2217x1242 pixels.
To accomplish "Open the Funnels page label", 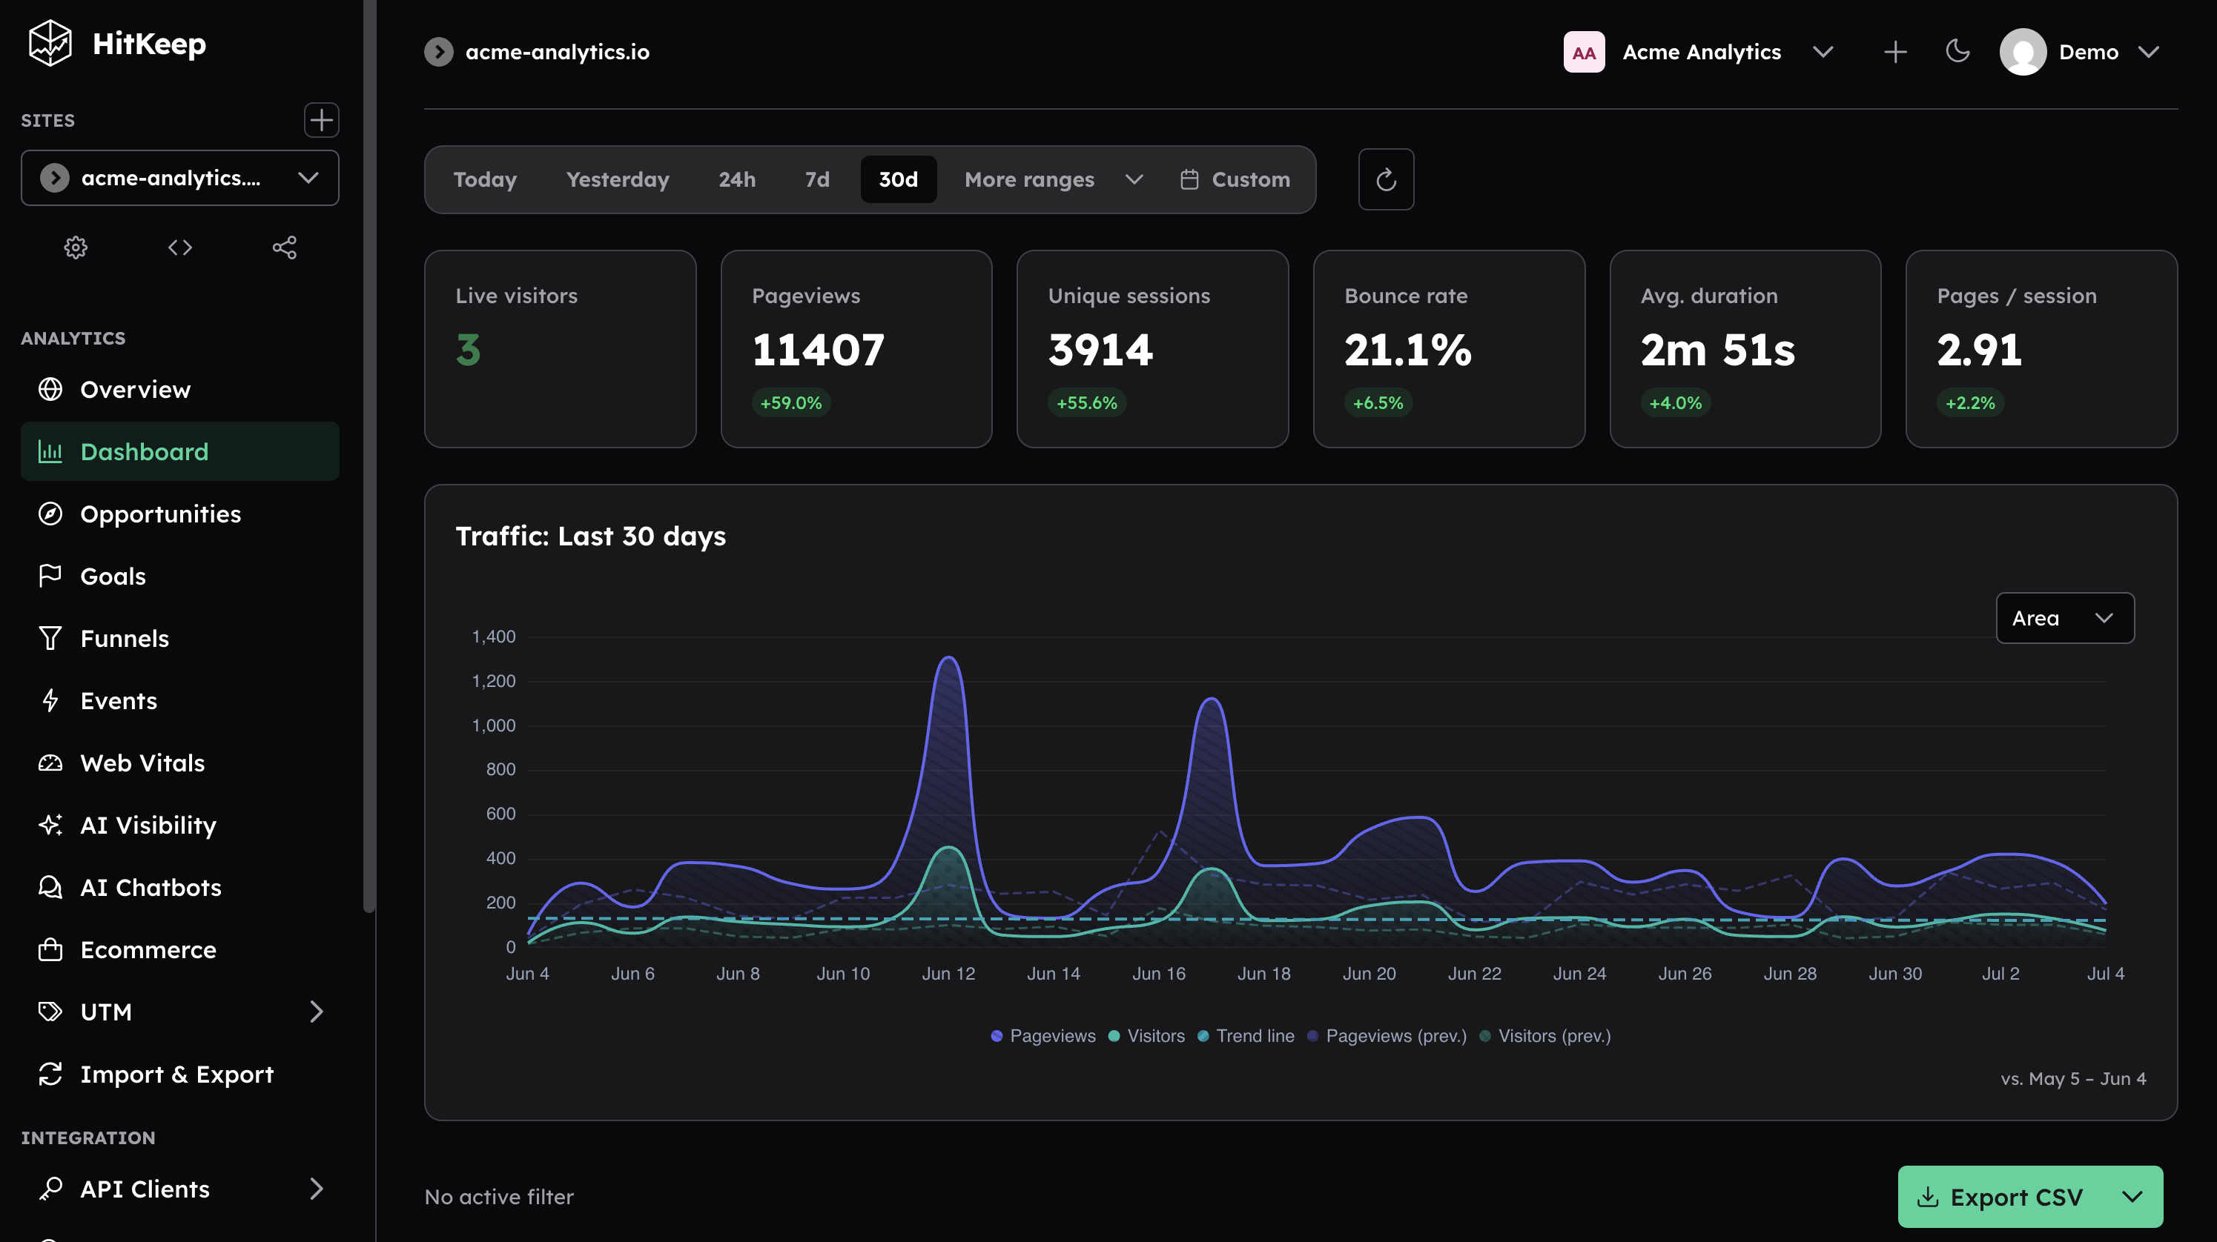I will coord(125,638).
